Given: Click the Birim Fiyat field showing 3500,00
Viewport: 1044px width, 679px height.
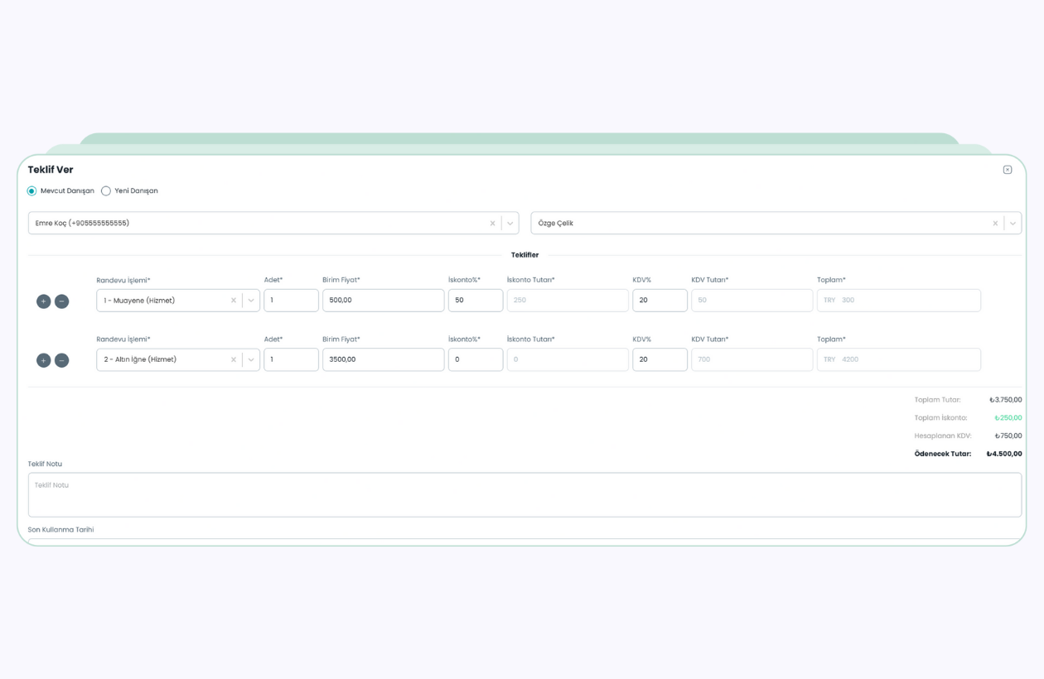Looking at the screenshot, I should pos(383,359).
